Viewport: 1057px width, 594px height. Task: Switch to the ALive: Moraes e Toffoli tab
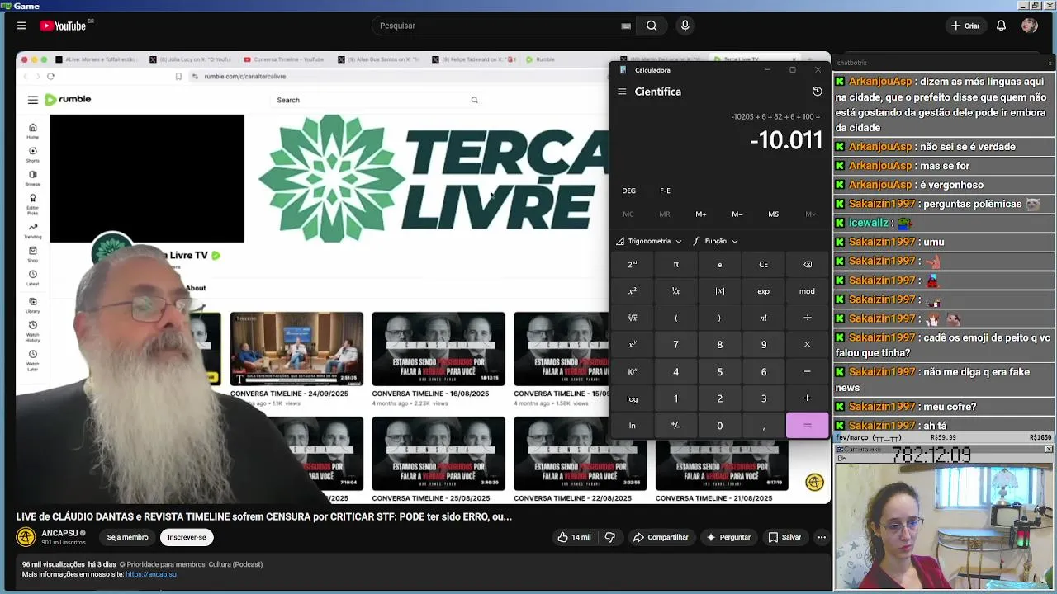coord(95,59)
